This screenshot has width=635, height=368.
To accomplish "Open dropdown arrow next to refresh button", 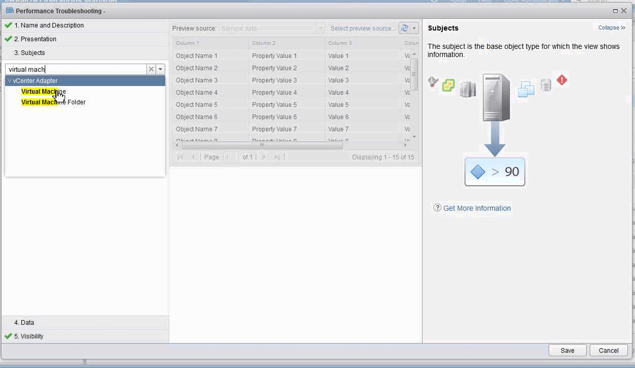I will point(414,29).
